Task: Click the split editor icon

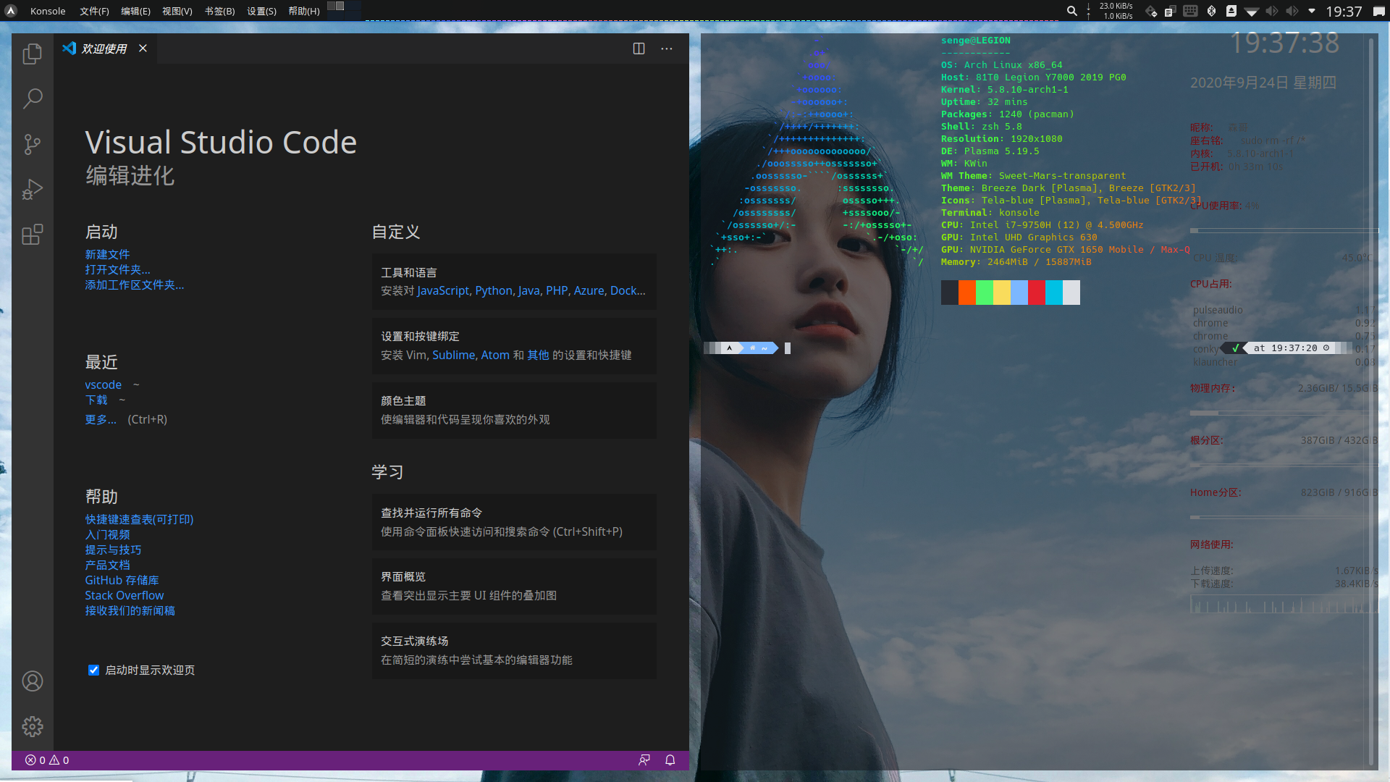Action: tap(638, 49)
